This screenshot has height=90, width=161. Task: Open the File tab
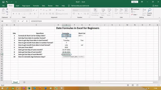pyautogui.click(x=3, y=6)
